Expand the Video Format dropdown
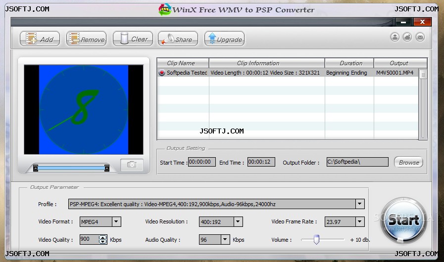Image resolution: width=444 pixels, height=262 pixels. coord(116,221)
